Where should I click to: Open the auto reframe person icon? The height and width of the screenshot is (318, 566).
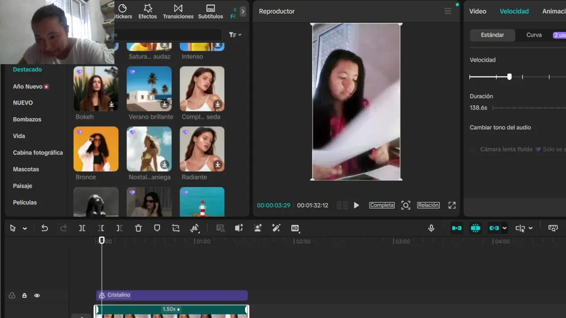click(x=258, y=228)
